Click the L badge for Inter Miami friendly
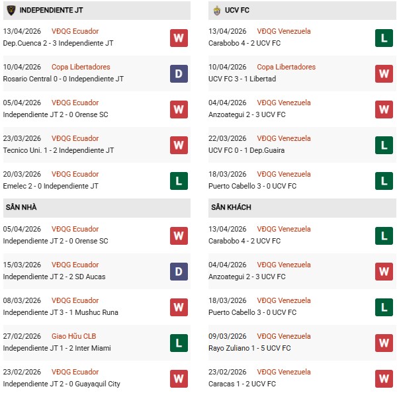 [x=179, y=343]
